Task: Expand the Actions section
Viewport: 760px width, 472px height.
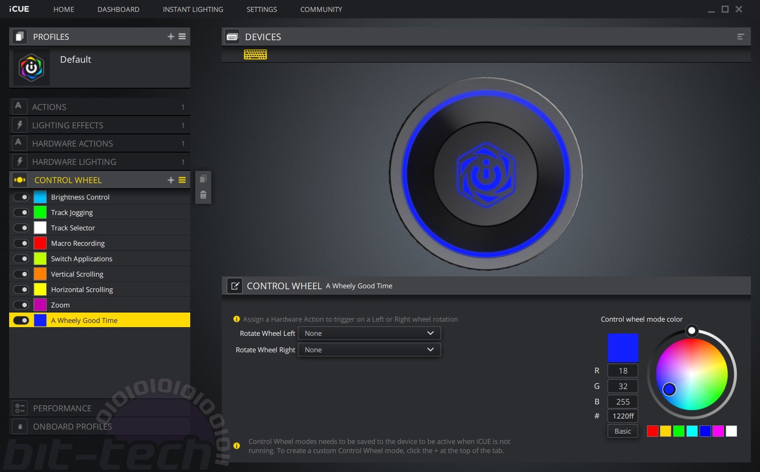Action: pyautogui.click(x=100, y=106)
